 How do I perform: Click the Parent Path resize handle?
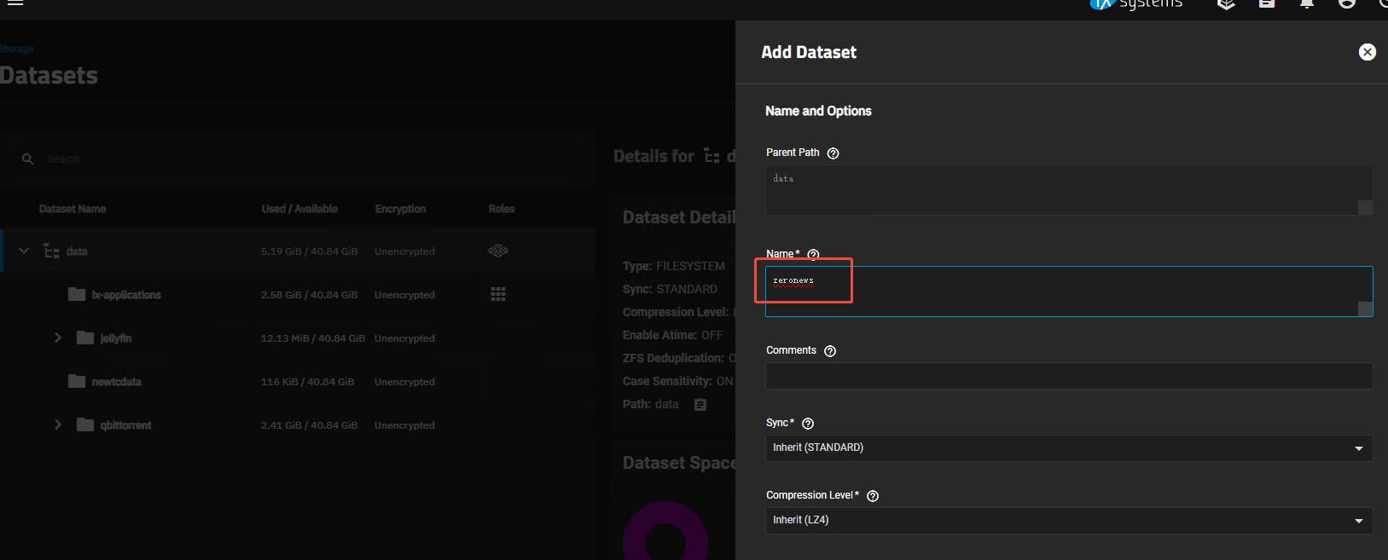(x=1365, y=207)
